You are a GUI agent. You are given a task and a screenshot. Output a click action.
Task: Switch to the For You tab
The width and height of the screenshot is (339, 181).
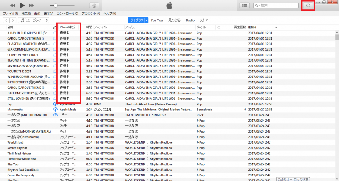click(157, 20)
